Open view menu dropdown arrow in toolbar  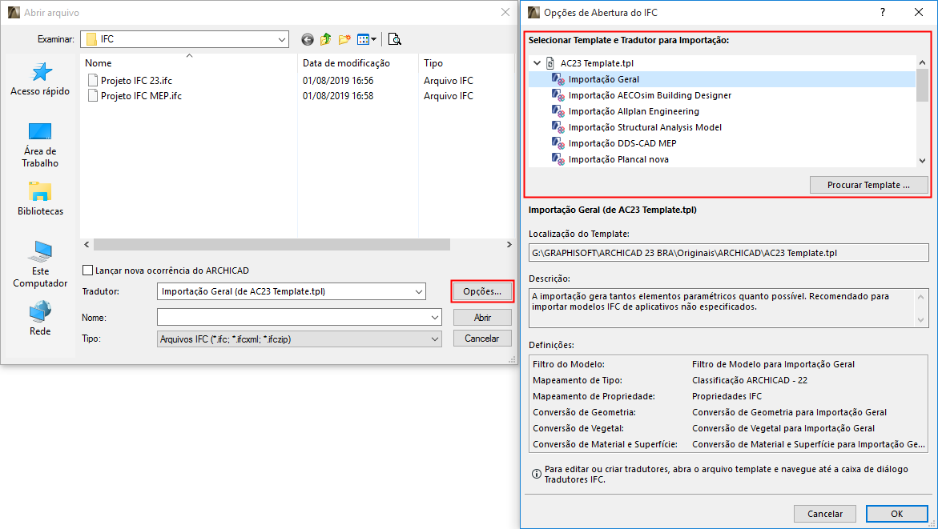point(374,39)
